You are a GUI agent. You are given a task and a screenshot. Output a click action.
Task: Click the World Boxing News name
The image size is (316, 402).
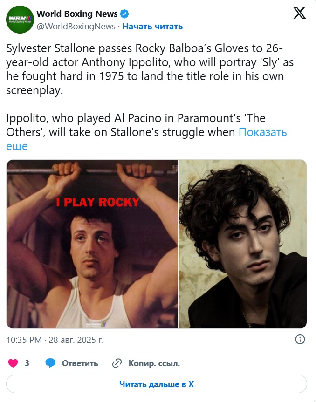tap(77, 14)
